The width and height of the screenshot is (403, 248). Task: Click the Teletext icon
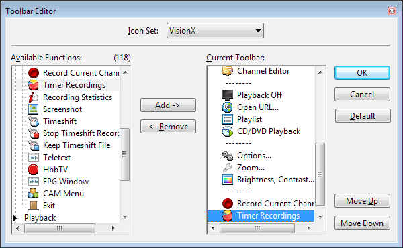click(x=34, y=158)
